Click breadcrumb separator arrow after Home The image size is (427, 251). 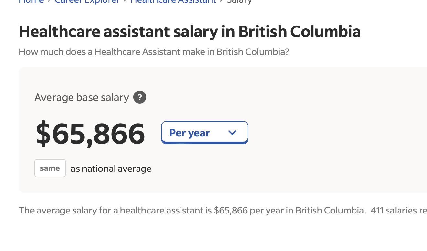tap(49, 2)
